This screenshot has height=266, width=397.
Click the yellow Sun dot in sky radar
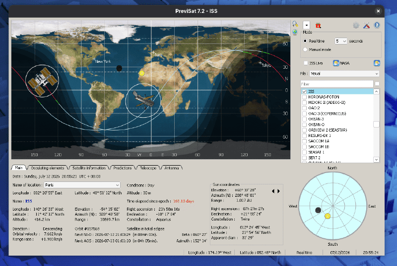click(328, 216)
